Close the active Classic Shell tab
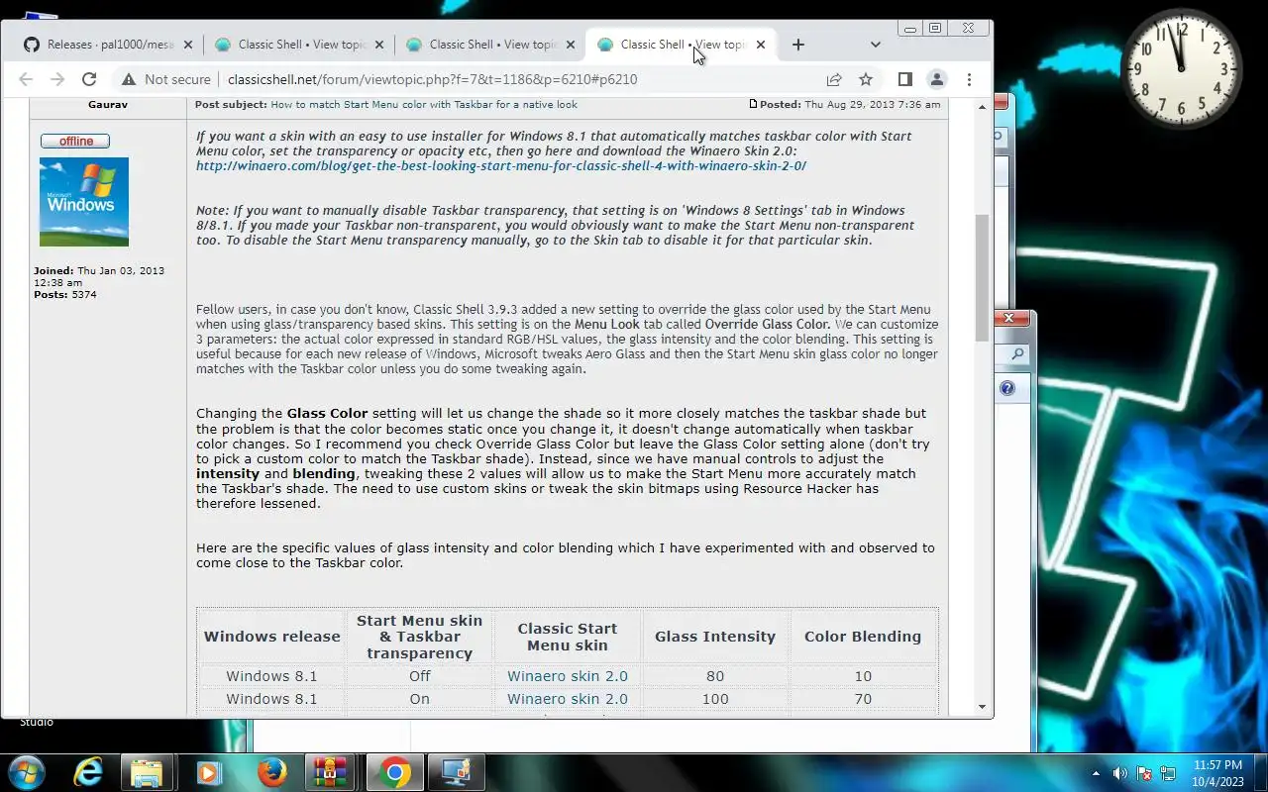This screenshot has height=792, width=1268. click(x=761, y=45)
